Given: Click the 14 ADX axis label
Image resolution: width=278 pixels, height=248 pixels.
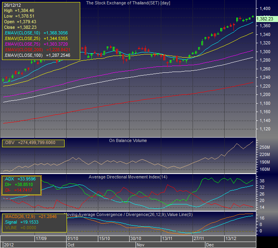Looking at the screenshot, I should click(x=262, y=207).
